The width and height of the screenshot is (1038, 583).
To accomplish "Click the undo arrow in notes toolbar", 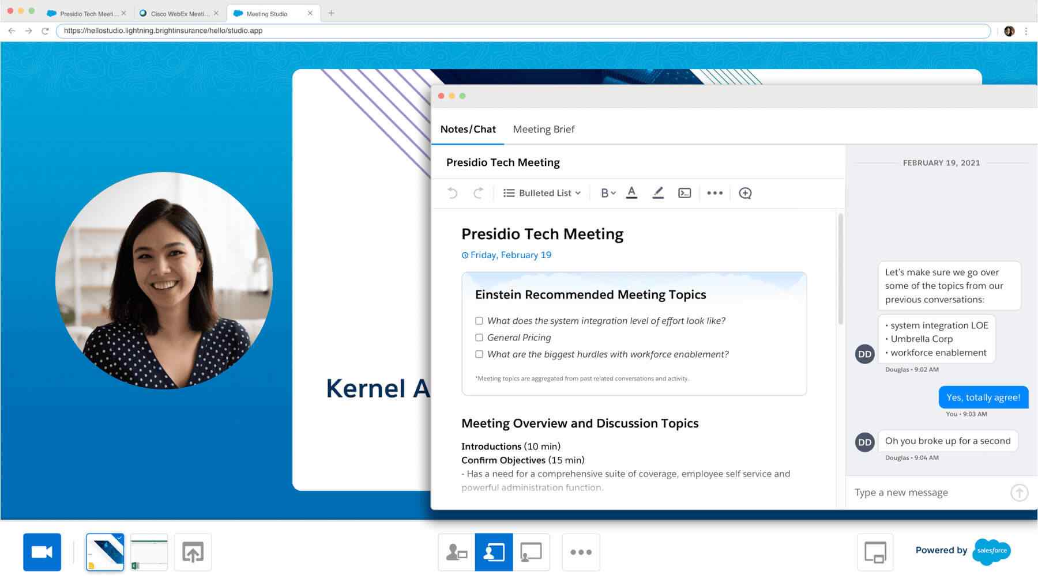I will pyautogui.click(x=453, y=193).
